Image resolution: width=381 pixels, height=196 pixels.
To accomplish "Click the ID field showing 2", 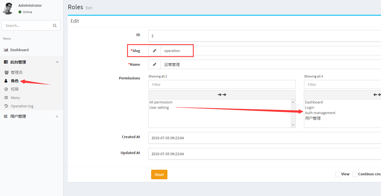I will (x=265, y=36).
